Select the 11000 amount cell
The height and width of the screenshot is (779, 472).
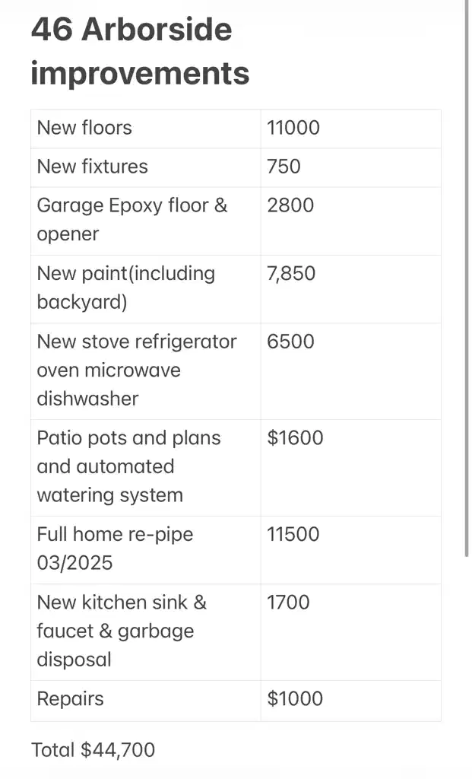tap(350, 128)
